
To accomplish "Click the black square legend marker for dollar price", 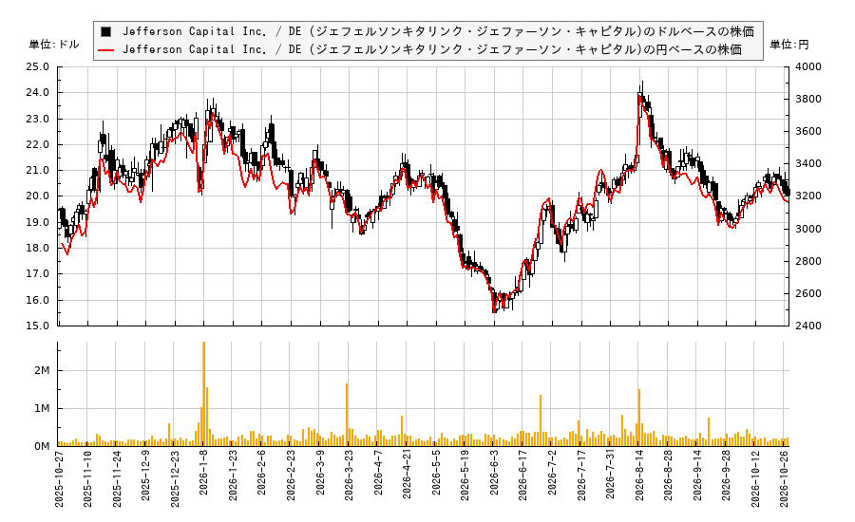I will click(105, 31).
